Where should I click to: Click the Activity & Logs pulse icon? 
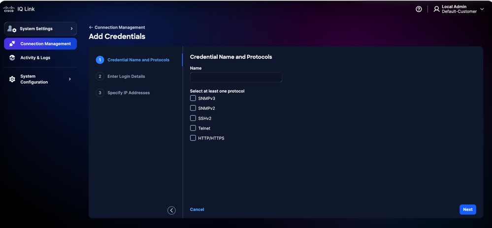[x=12, y=57]
